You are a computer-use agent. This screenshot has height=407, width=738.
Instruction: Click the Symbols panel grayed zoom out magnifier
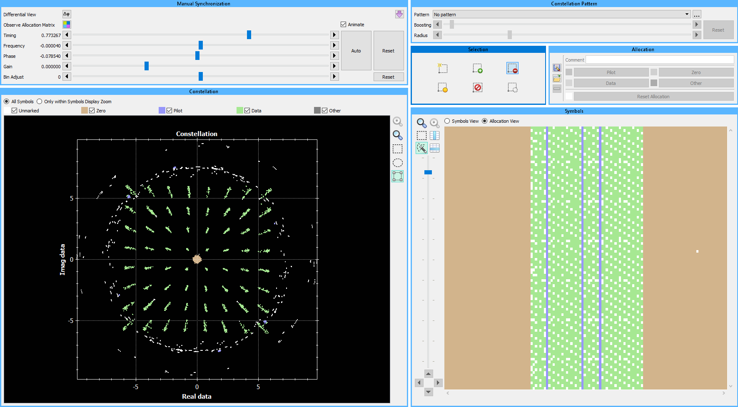(x=434, y=123)
